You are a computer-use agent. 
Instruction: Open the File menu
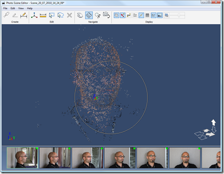pyautogui.click(x=5, y=8)
